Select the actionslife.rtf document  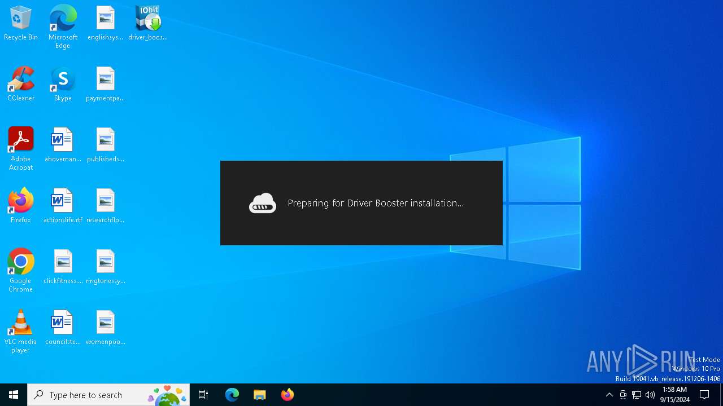click(63, 206)
